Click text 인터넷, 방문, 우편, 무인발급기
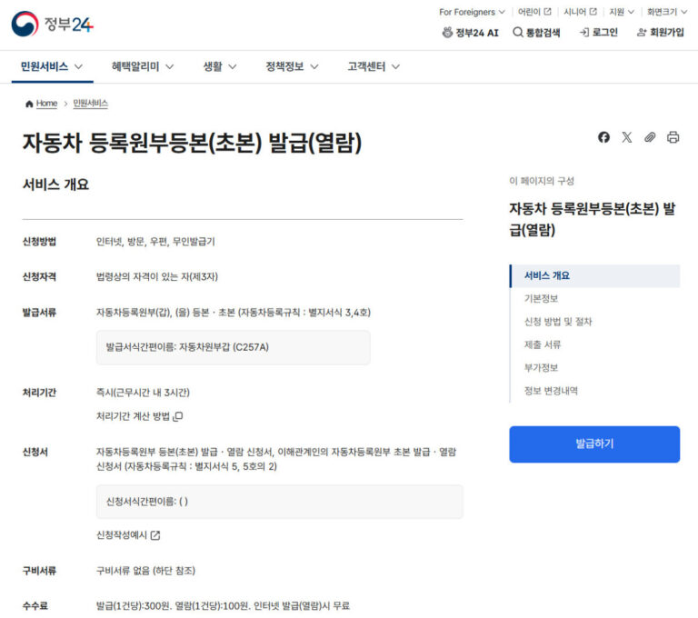Viewport: 698px width, 618px height. click(155, 242)
